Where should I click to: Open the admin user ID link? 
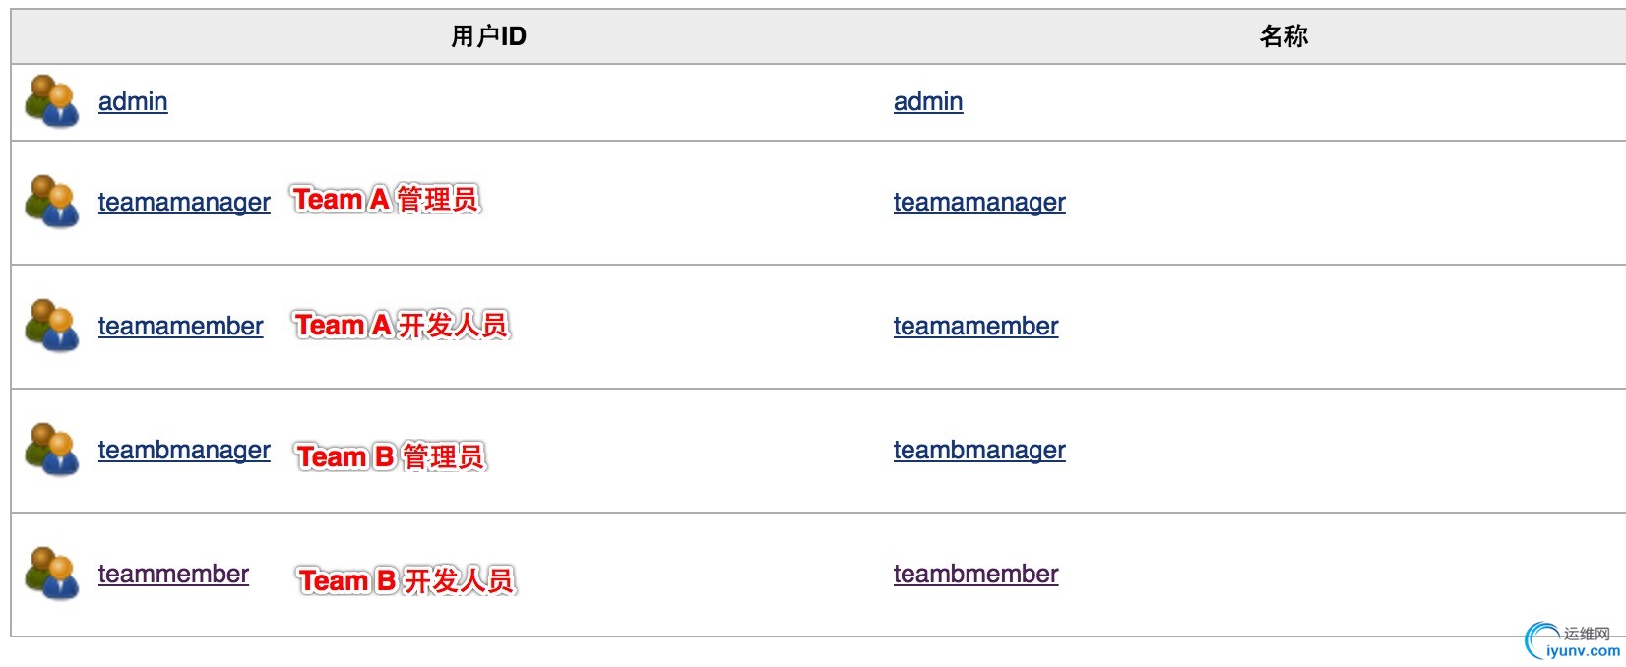[x=133, y=101]
